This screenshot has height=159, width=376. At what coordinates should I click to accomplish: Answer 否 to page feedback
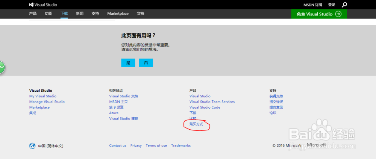click(x=146, y=63)
